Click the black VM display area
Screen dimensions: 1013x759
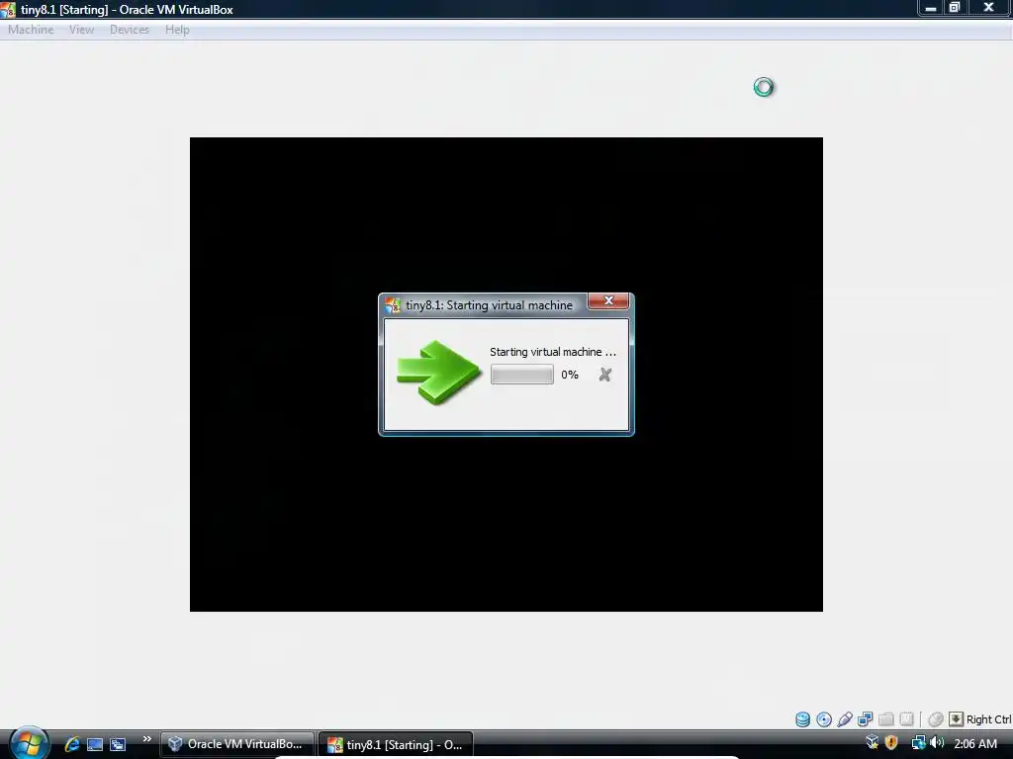pos(506,375)
